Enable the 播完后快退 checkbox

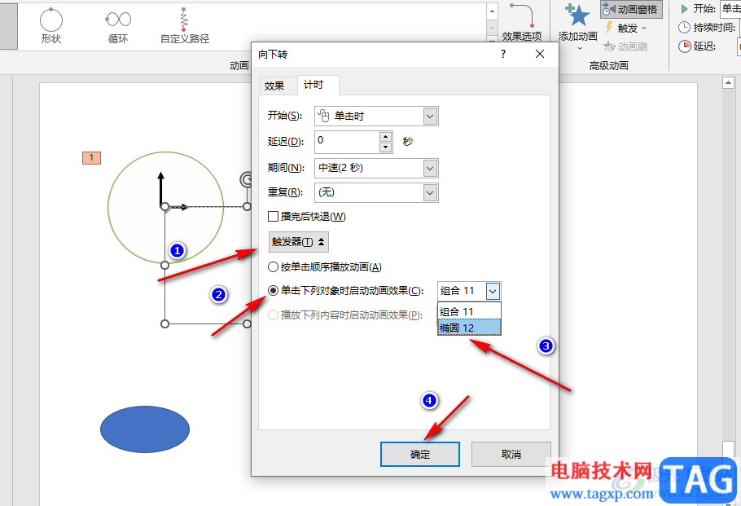tap(273, 217)
